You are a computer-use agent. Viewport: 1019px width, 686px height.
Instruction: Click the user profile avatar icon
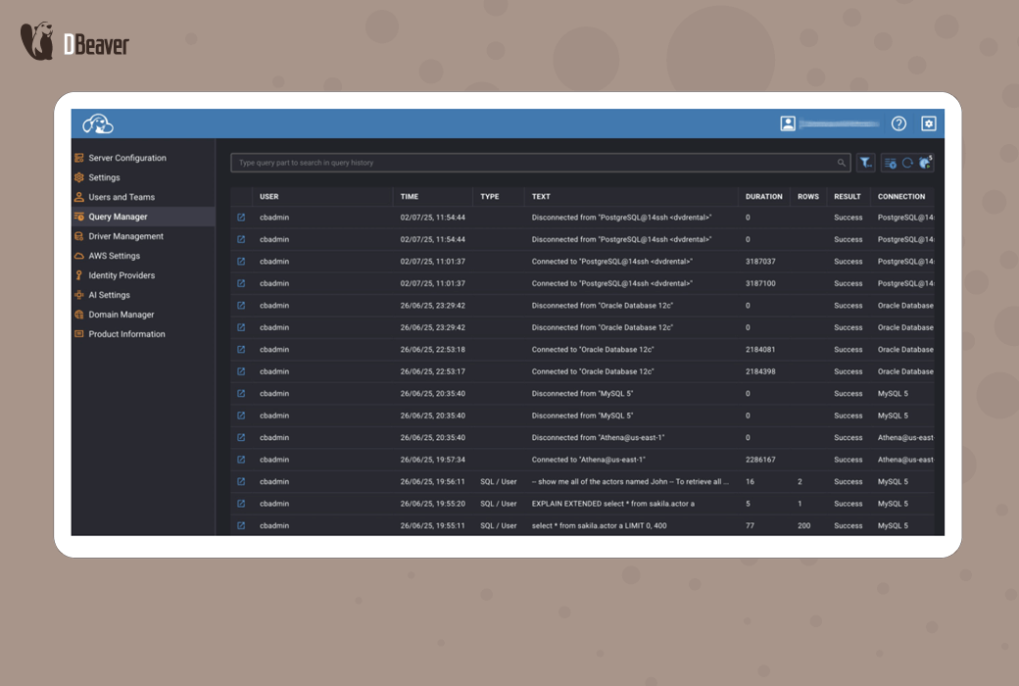click(x=788, y=123)
